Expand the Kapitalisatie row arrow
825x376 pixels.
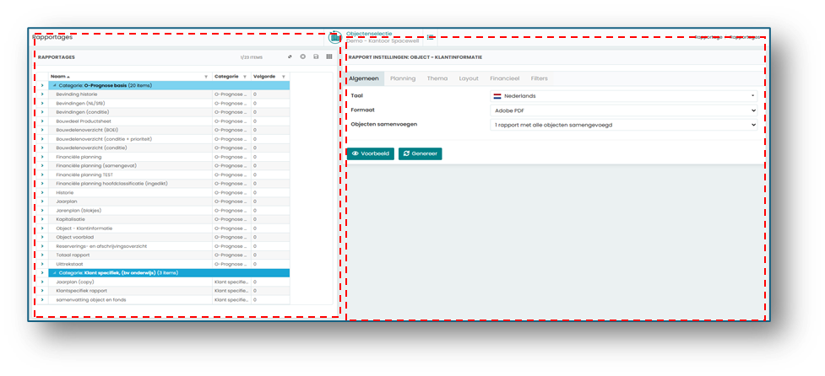pyautogui.click(x=42, y=219)
